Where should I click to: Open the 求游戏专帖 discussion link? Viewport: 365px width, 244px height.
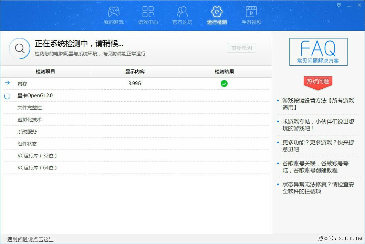319,125
